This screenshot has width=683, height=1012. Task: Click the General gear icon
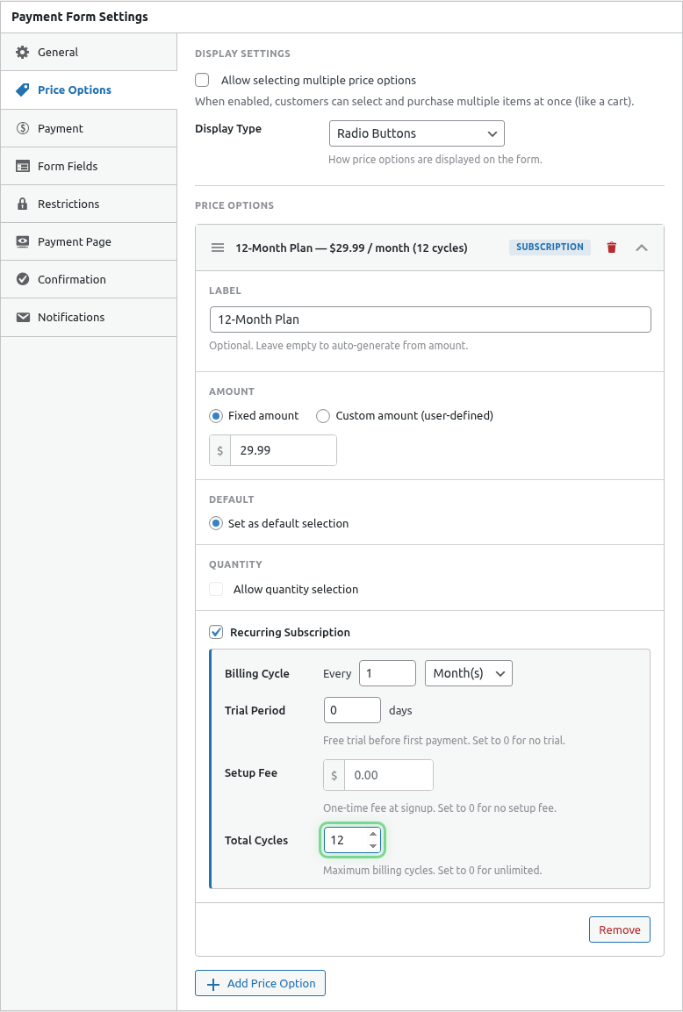point(23,53)
